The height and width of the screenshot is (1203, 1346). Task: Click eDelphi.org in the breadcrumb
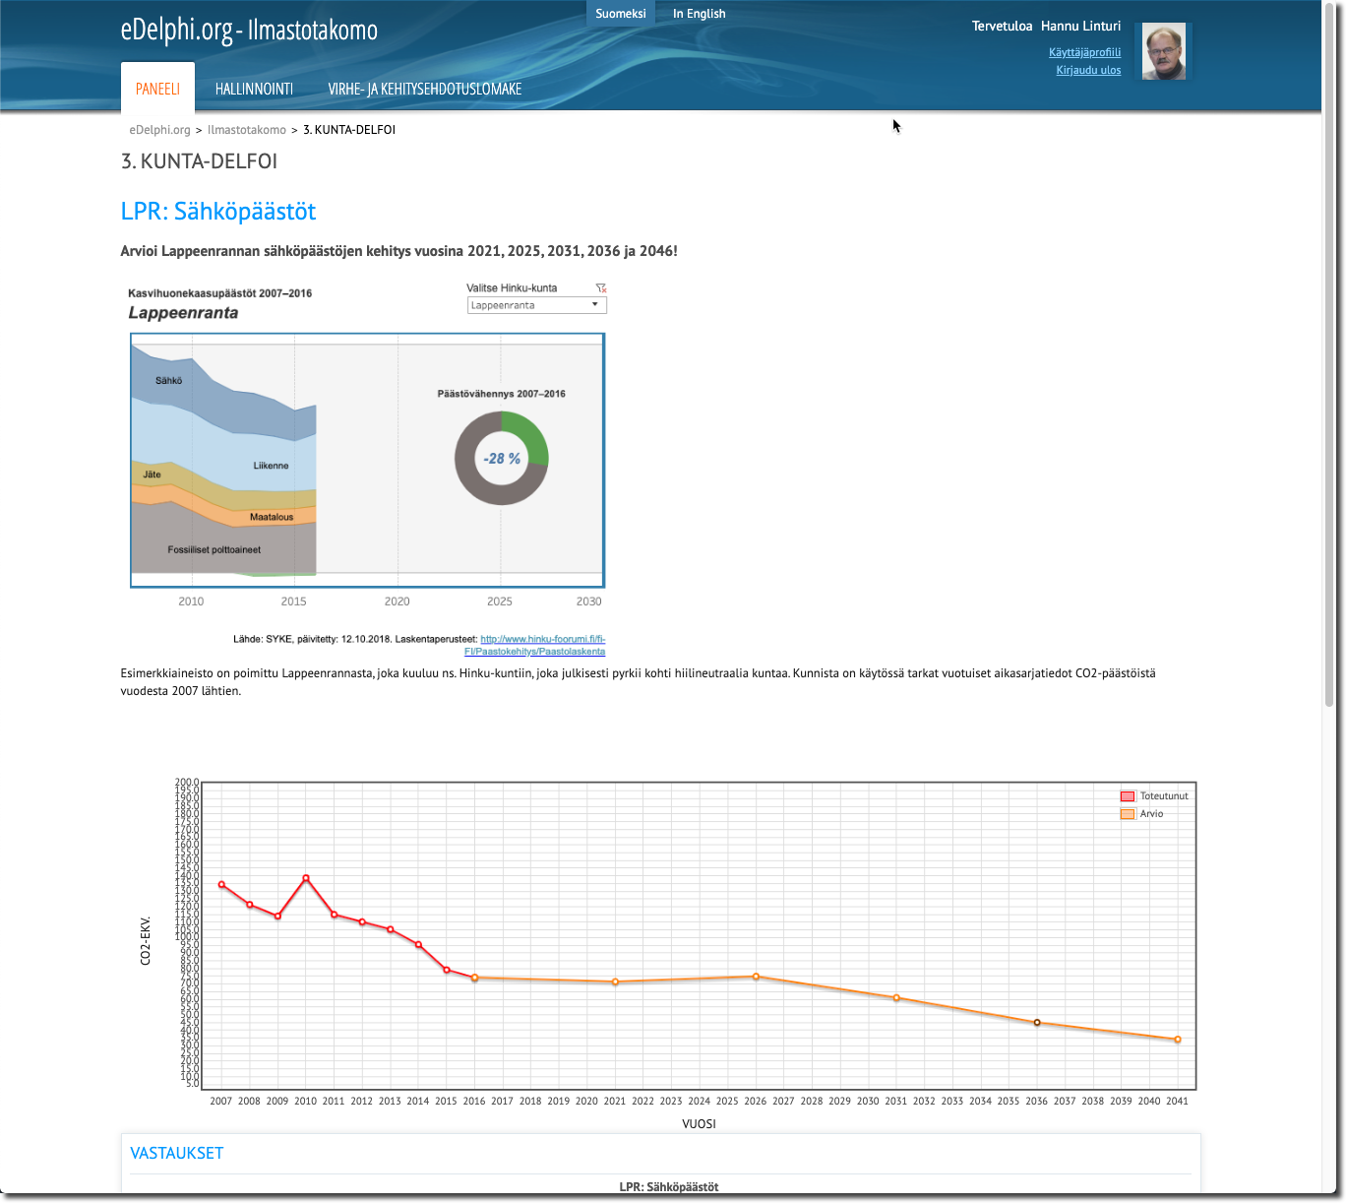point(159,130)
